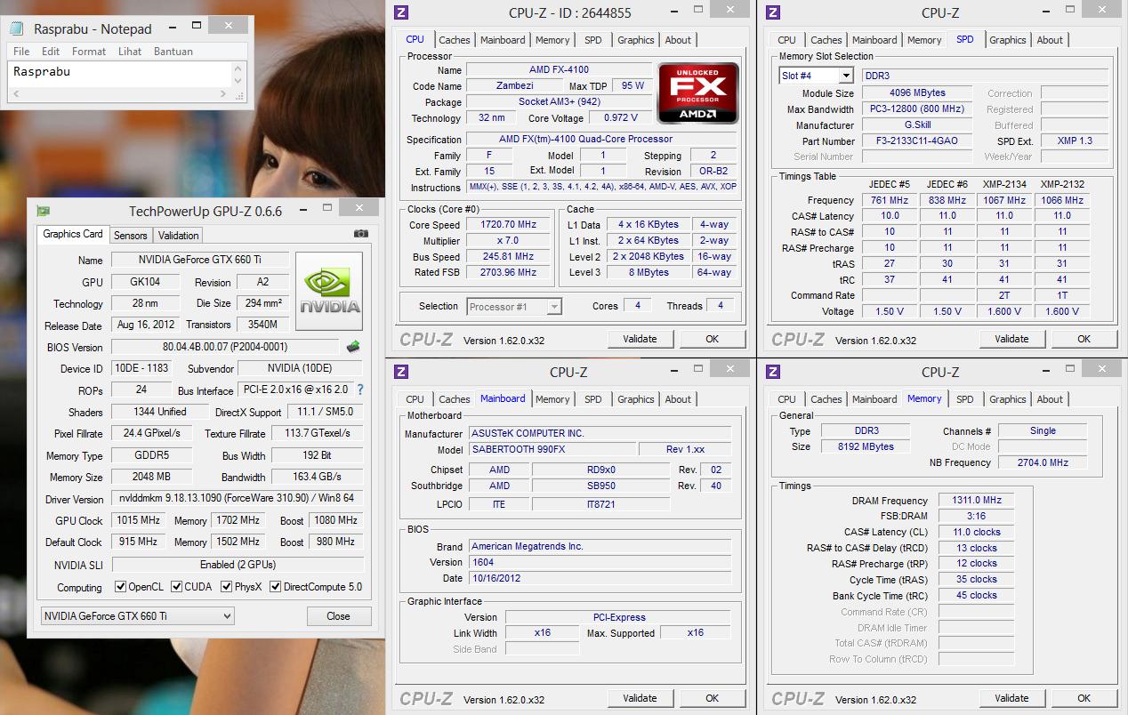Switch to the Validation tab in GPU-Z
This screenshot has width=1128, height=715.
(x=179, y=236)
